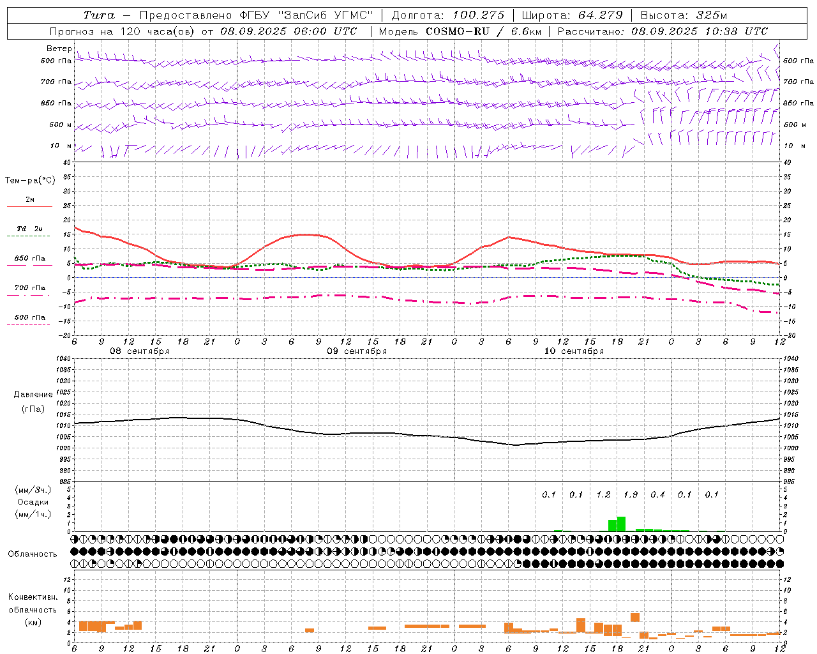
Task: Click the Td 2м dew point legend entry
Action: point(29,229)
